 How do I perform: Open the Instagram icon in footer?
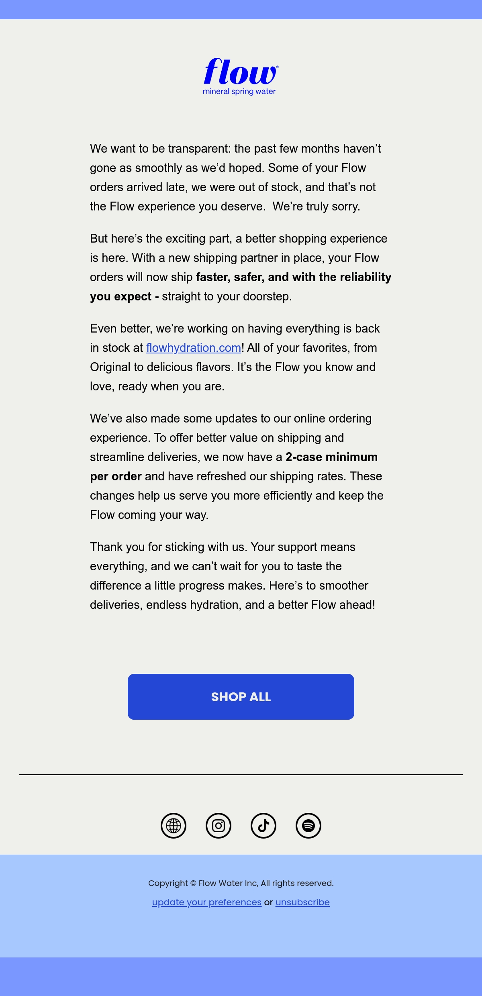pos(219,826)
